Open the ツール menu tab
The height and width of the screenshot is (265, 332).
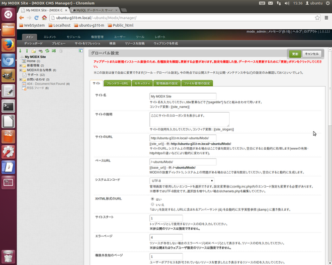140,37
